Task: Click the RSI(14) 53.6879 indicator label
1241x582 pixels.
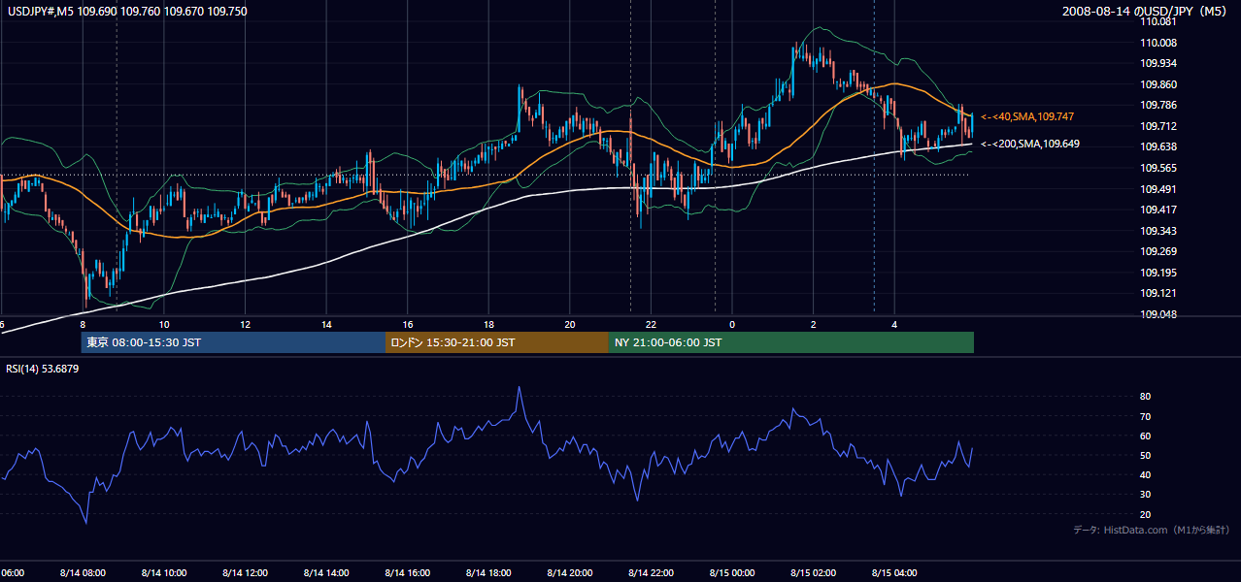Action: pyautogui.click(x=43, y=369)
